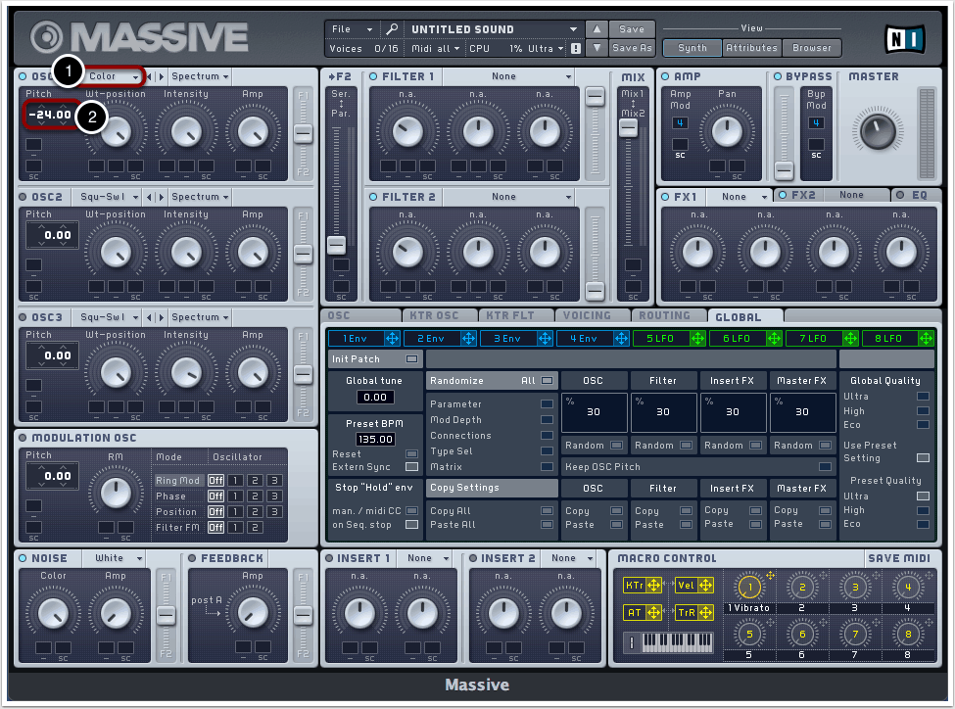Open the OSC2 Squ-Sw1 wavetable dropdown
The image size is (955, 709).
[109, 197]
